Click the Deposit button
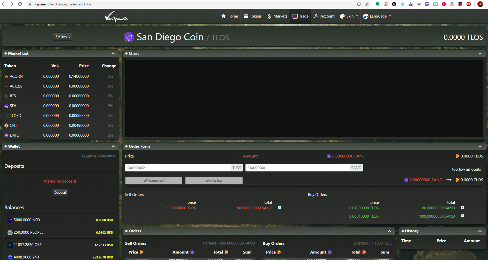The width and height of the screenshot is (488, 260). click(x=60, y=192)
